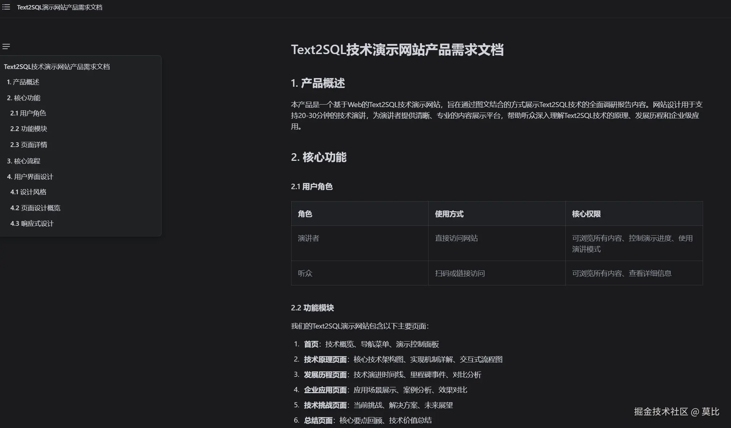Click the '演讲者' table cell
This screenshot has width=731, height=428.
pyautogui.click(x=308, y=238)
